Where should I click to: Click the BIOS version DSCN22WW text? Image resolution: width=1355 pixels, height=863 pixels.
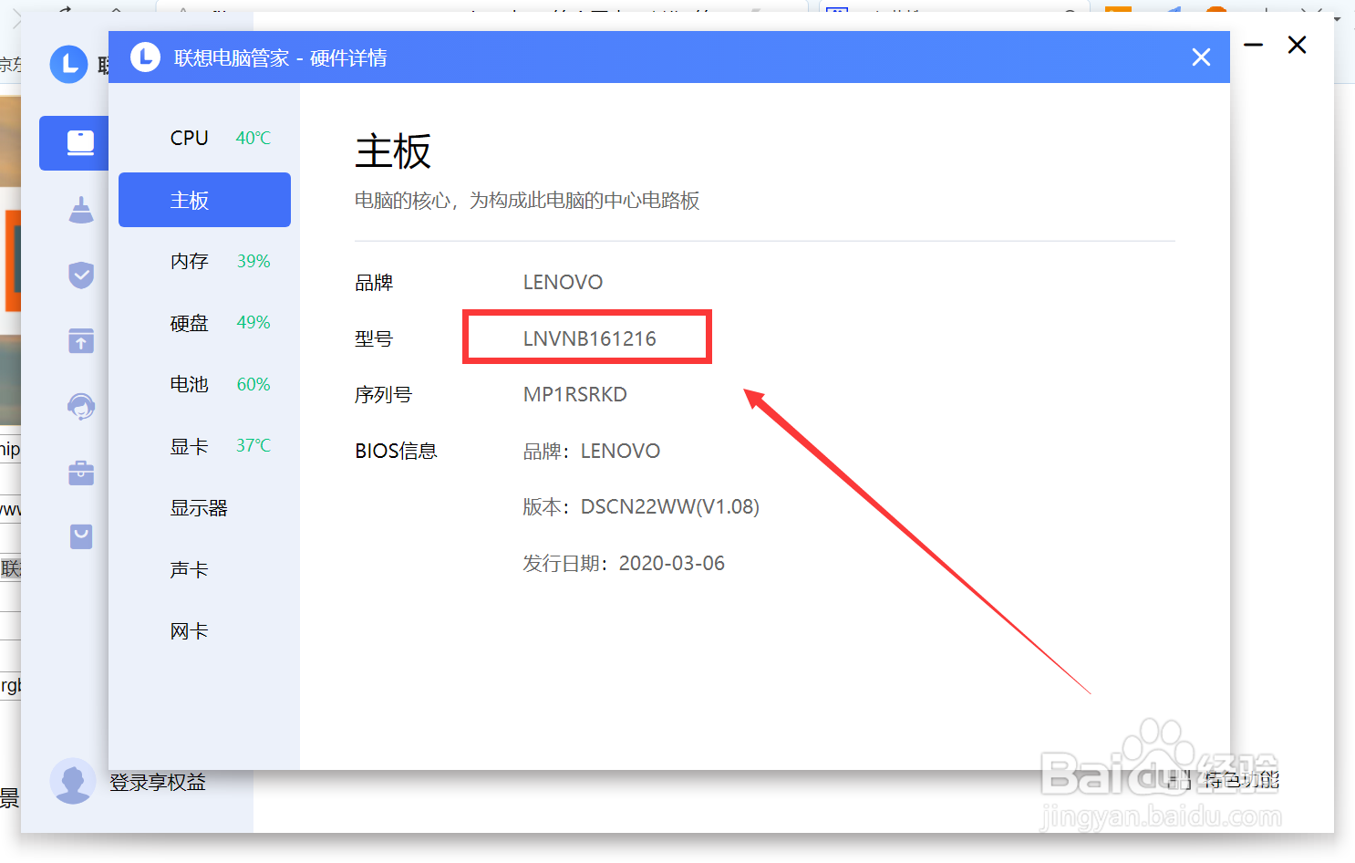(669, 506)
